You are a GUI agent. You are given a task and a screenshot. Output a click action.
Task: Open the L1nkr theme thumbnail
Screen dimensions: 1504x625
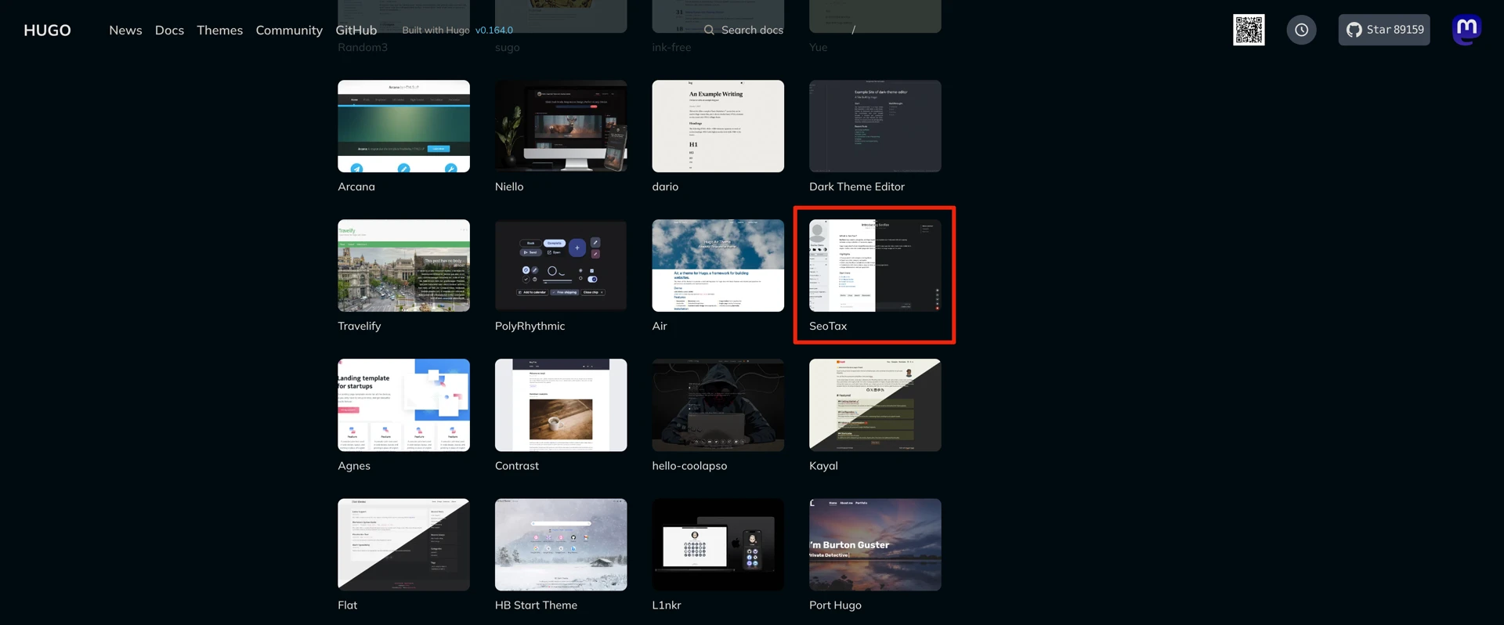pyautogui.click(x=718, y=544)
